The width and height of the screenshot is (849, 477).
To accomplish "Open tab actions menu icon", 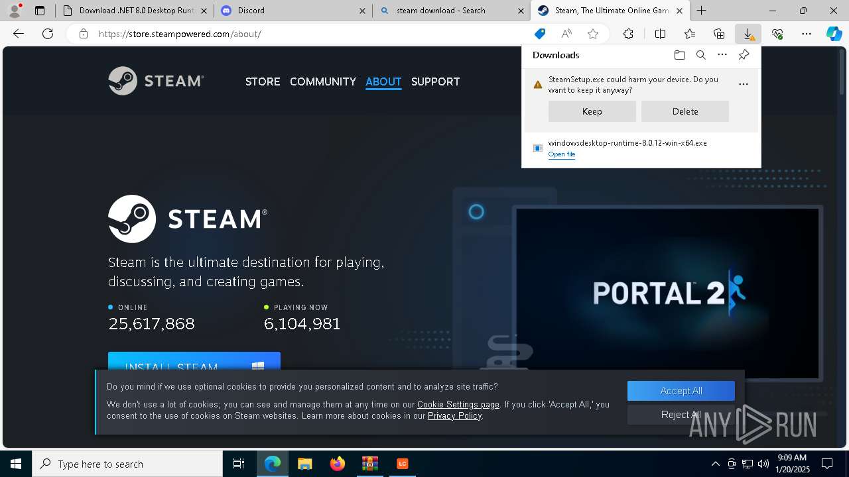I will point(40,11).
